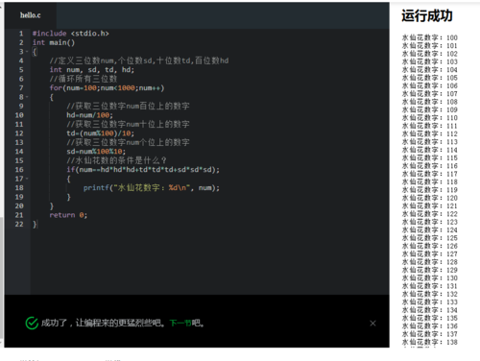Click the return 0; statement

[x=68, y=215]
